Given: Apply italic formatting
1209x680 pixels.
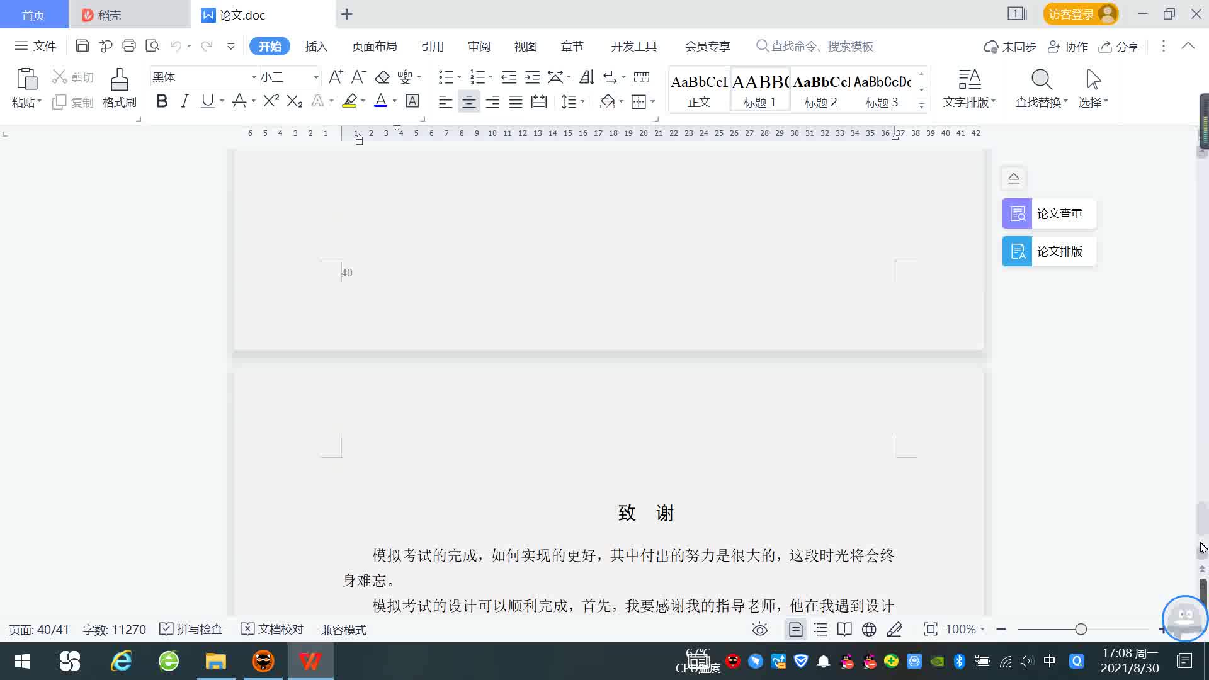Looking at the screenshot, I should tap(184, 101).
